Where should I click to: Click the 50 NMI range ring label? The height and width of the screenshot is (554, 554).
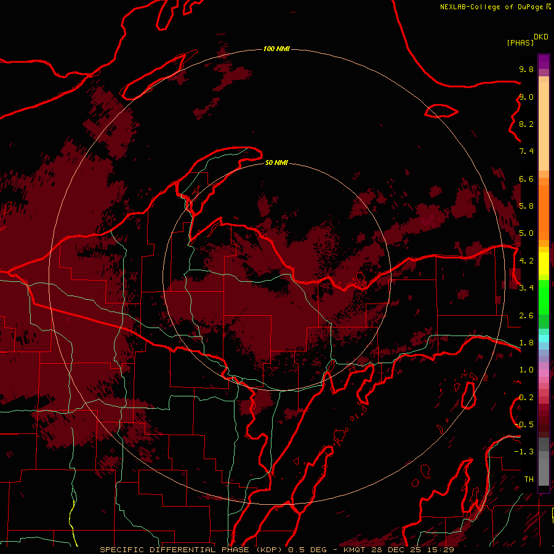click(276, 163)
